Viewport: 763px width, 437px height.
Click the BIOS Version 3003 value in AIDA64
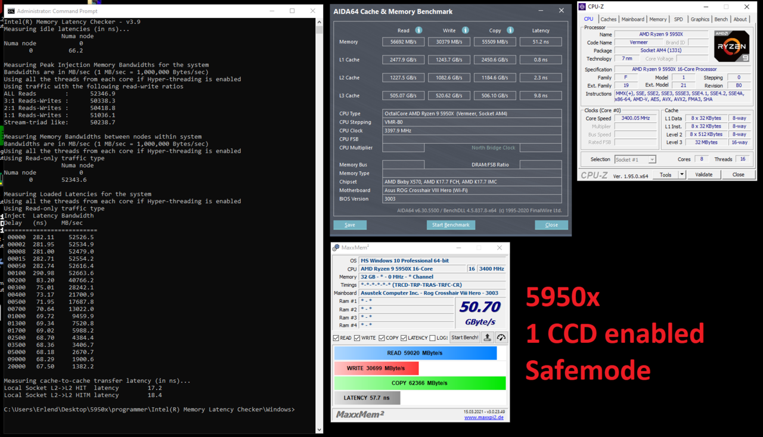[x=472, y=199]
